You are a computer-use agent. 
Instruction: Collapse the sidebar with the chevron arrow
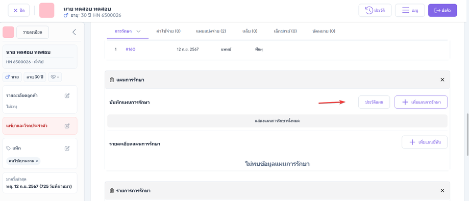(75, 32)
